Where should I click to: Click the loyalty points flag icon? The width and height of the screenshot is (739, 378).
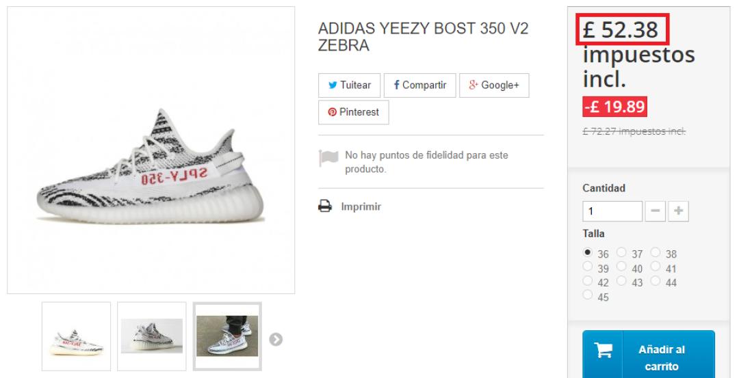point(328,158)
